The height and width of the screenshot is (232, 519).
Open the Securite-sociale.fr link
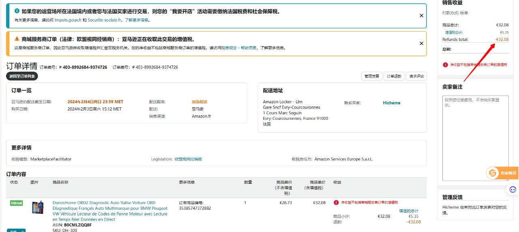point(105,20)
